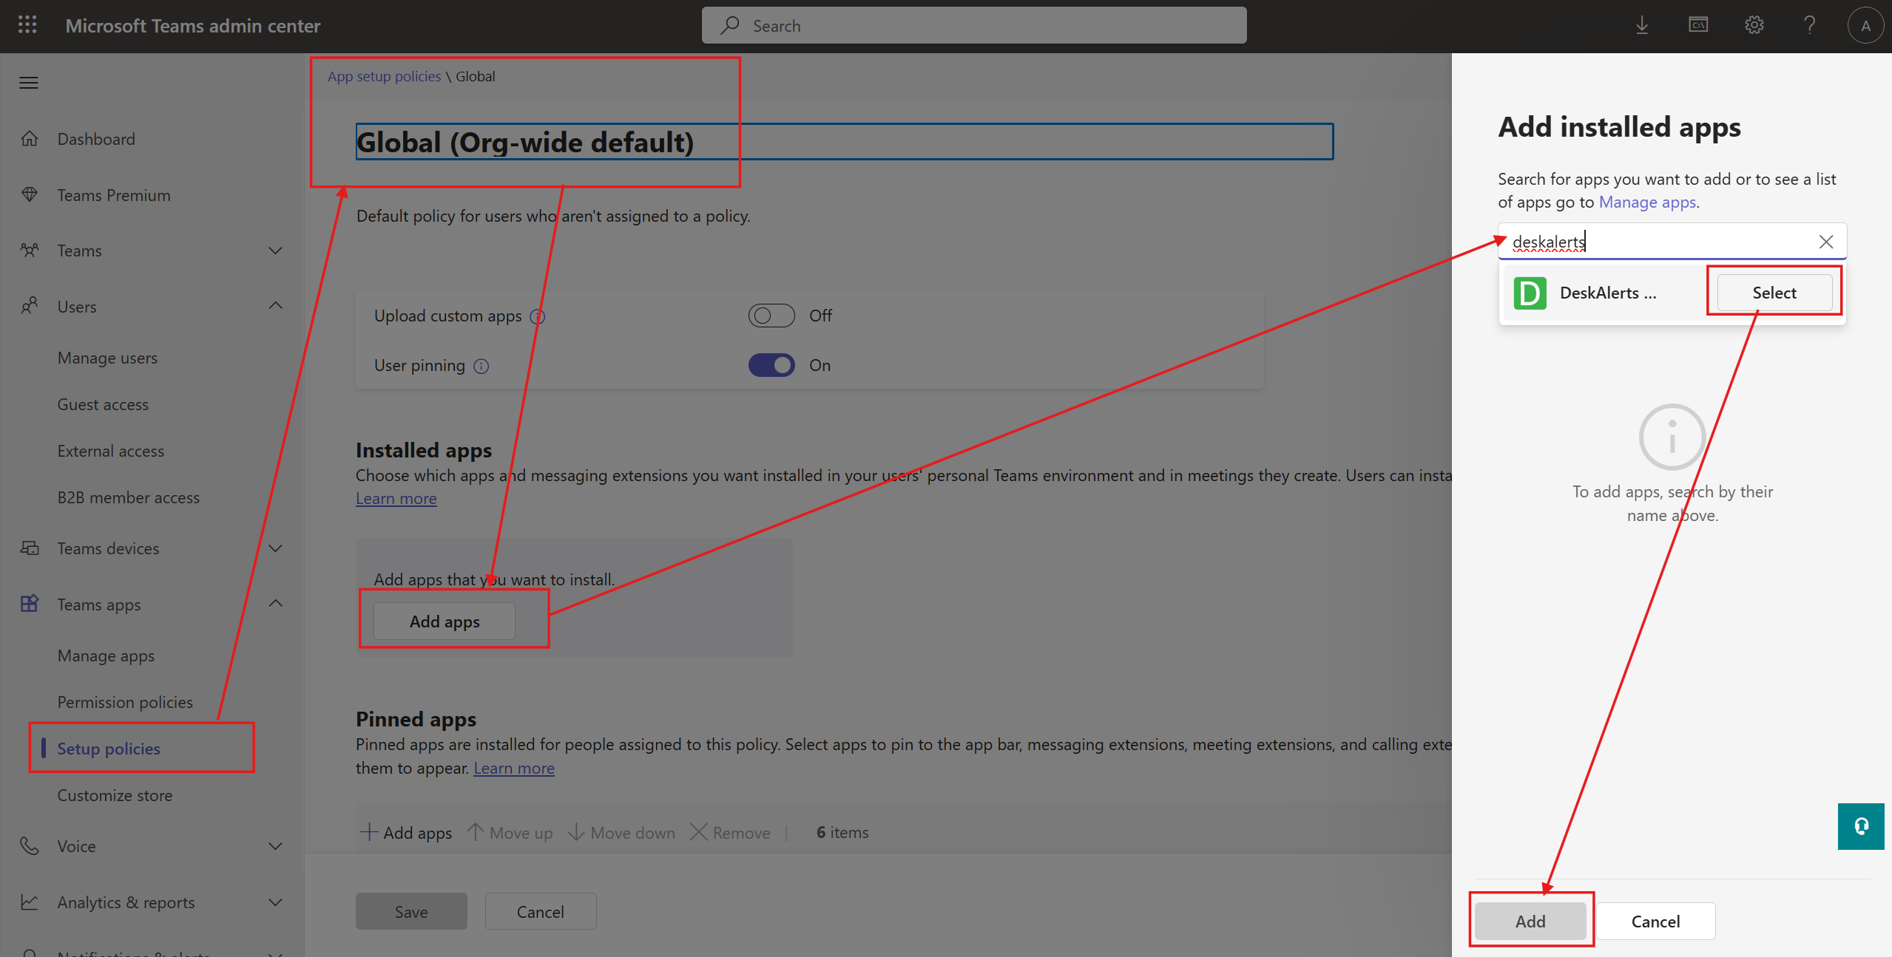The height and width of the screenshot is (957, 1892).
Task: Select Customize store in the sidebar
Action: click(x=115, y=795)
